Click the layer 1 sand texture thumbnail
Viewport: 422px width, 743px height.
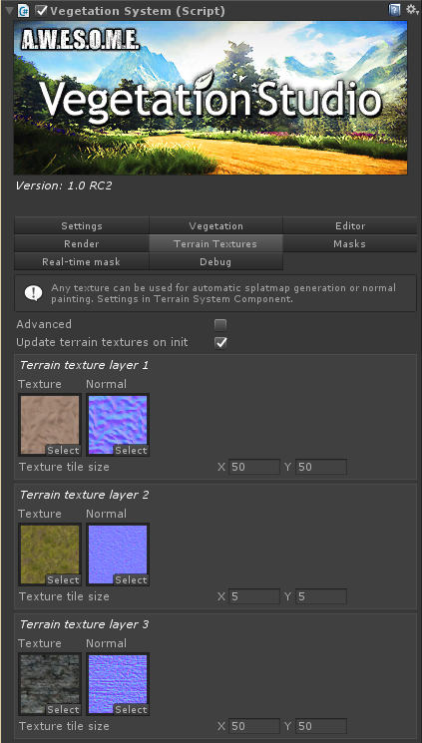click(x=49, y=425)
